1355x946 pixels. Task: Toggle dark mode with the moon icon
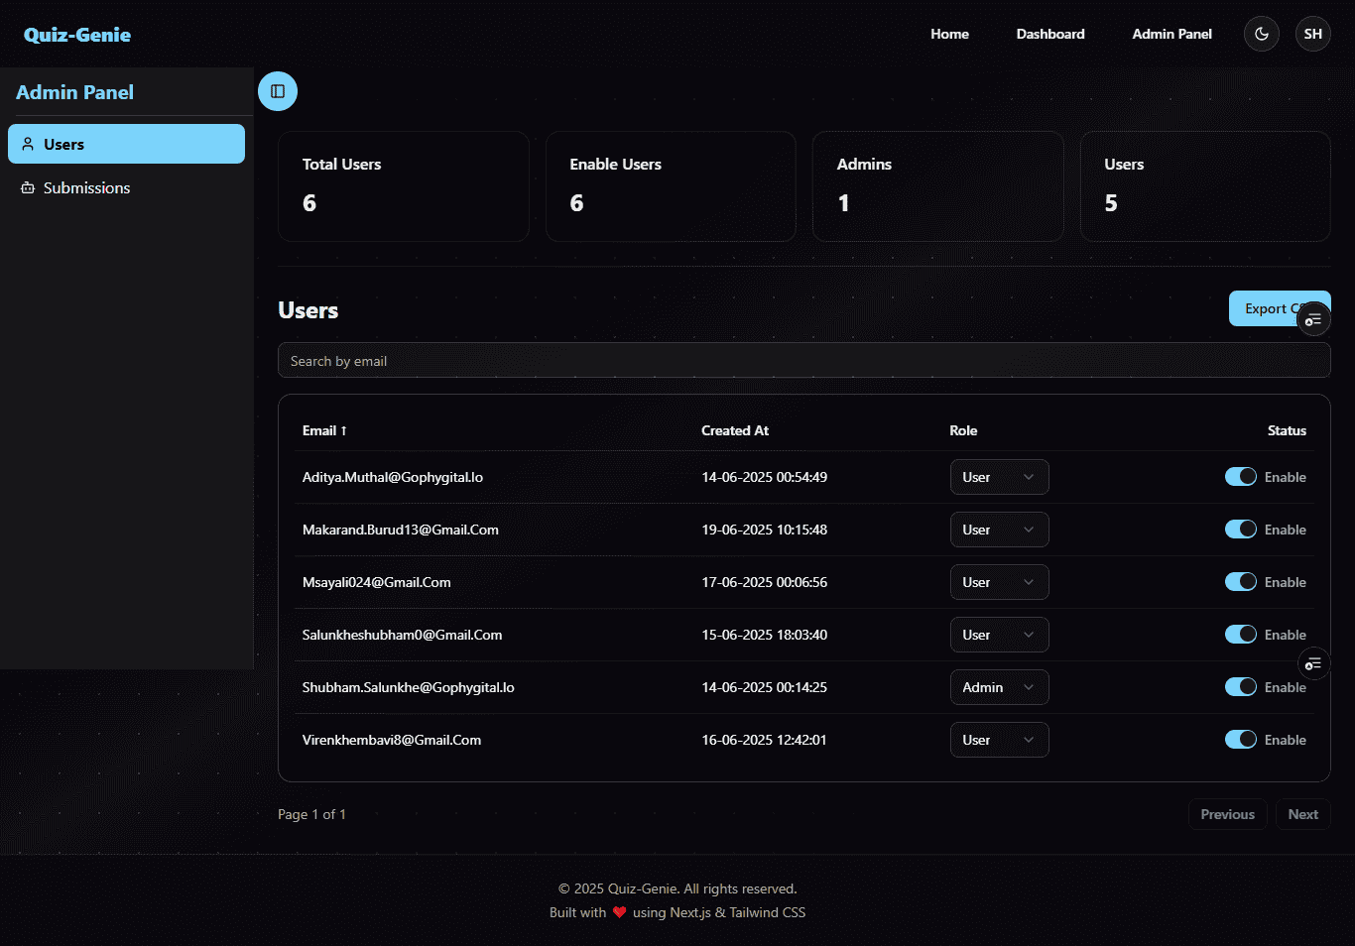click(1261, 33)
